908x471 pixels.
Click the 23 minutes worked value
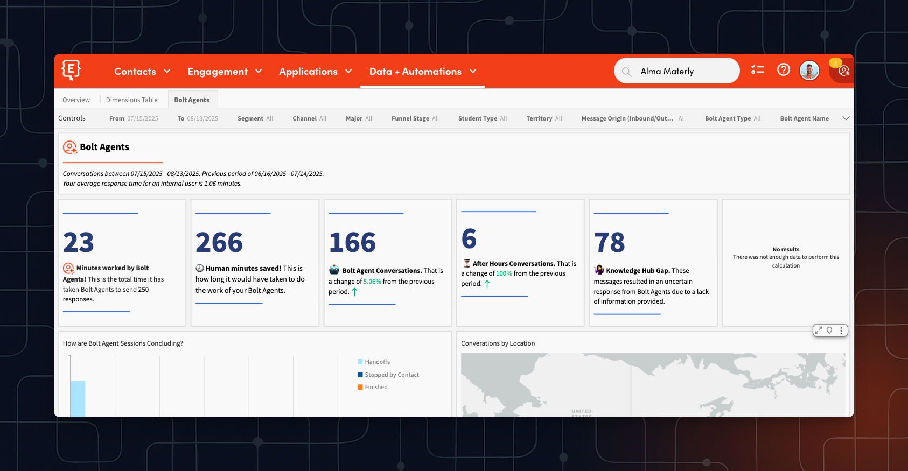pyautogui.click(x=79, y=242)
